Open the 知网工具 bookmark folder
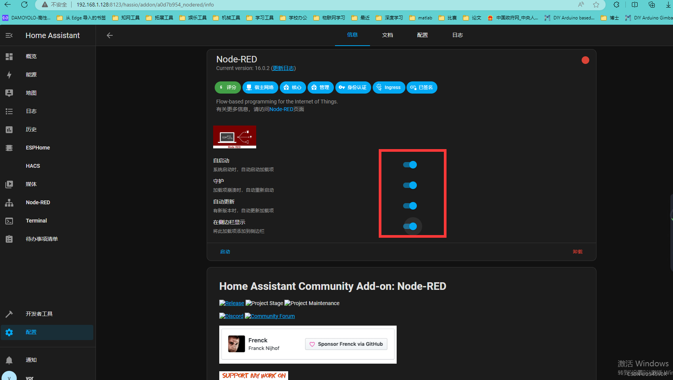The height and width of the screenshot is (380, 673). pyautogui.click(x=126, y=18)
